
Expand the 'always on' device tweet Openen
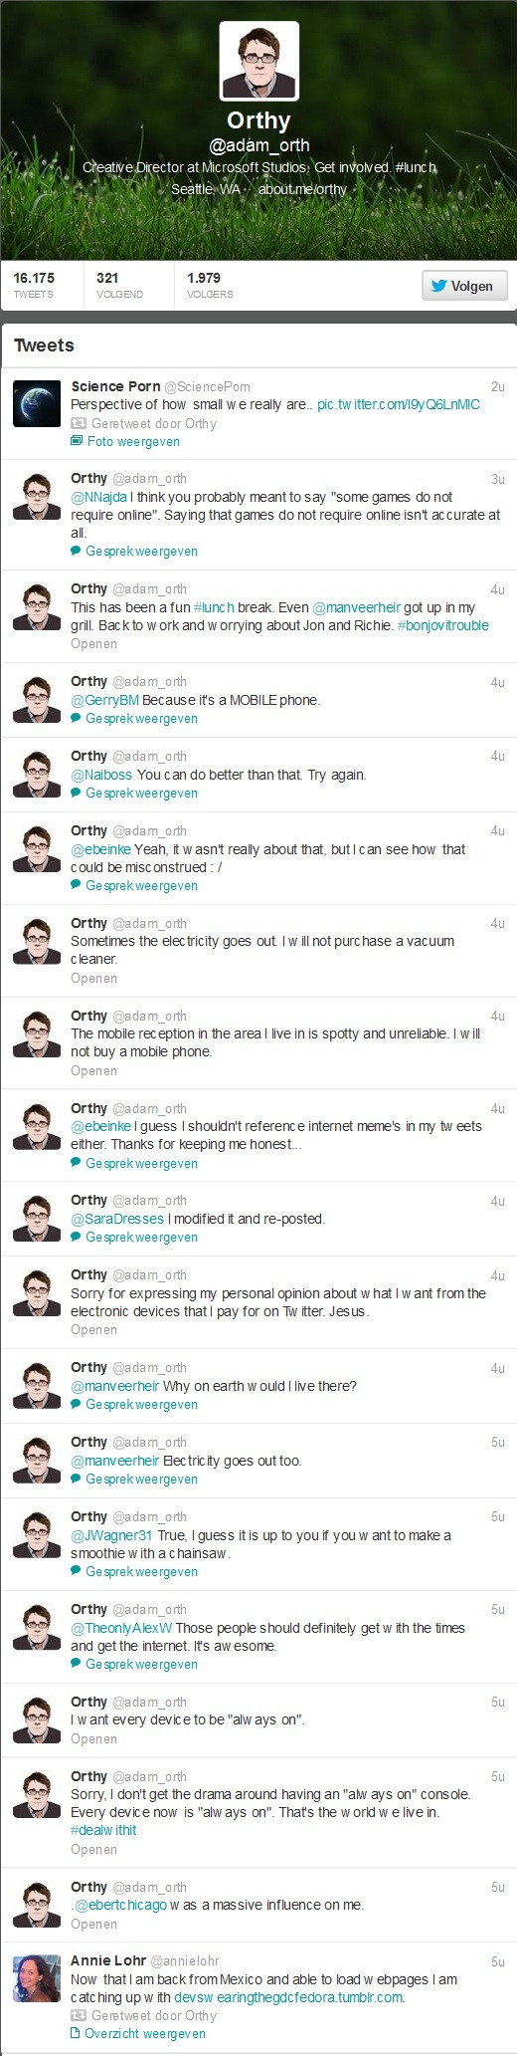(93, 1739)
